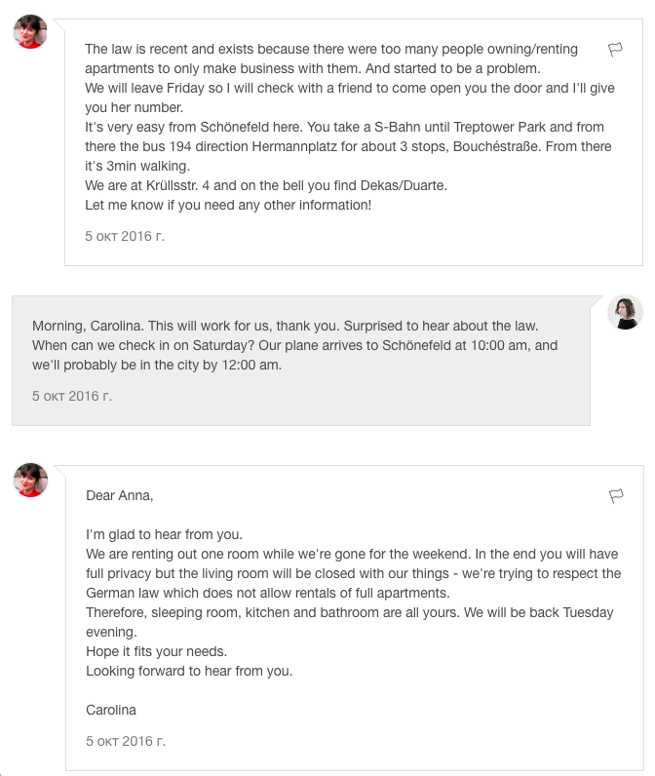Click the "It's very easy from Schönefeld" line
The height and width of the screenshot is (776, 655).
coord(344,127)
